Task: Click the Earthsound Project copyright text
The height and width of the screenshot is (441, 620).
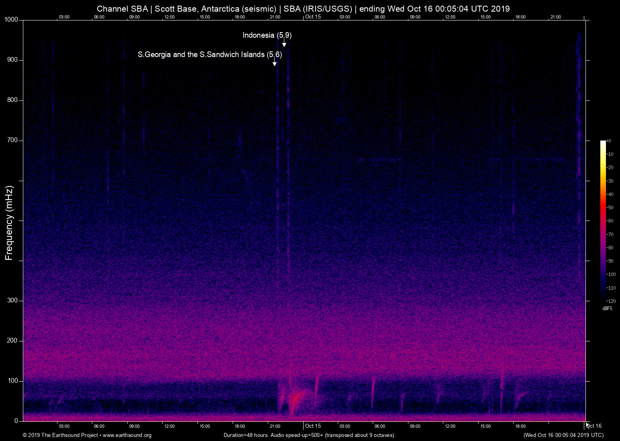Action: pos(60,435)
